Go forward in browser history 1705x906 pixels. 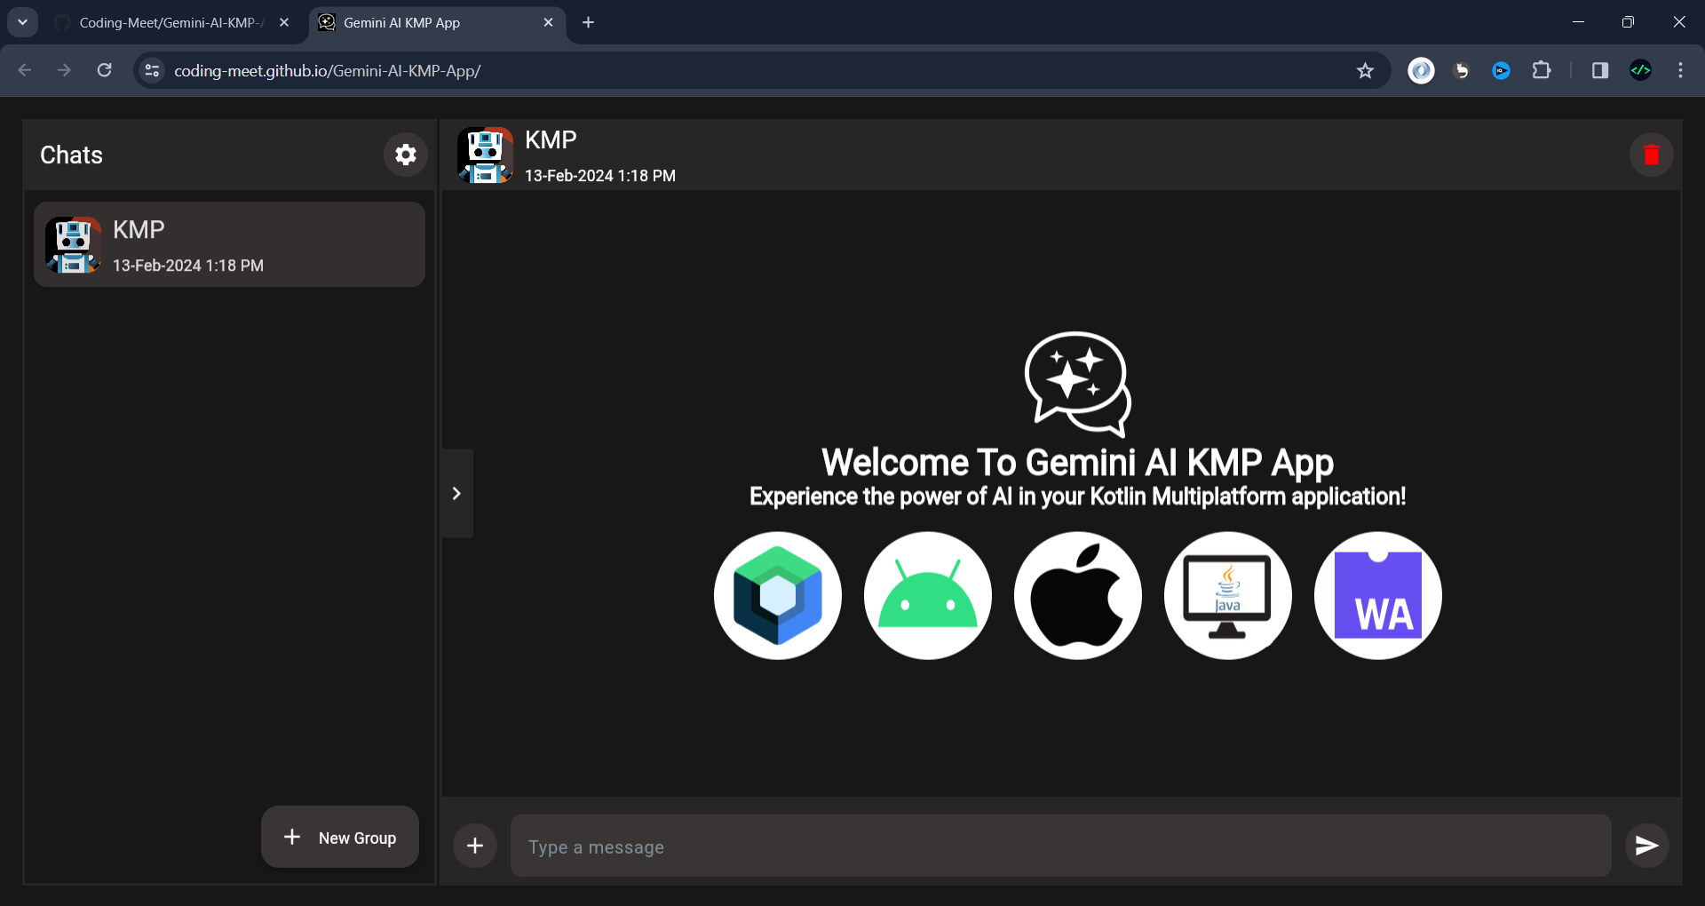point(64,70)
